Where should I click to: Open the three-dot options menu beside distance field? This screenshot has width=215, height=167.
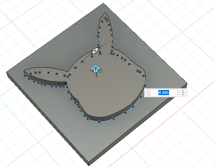click(x=183, y=93)
